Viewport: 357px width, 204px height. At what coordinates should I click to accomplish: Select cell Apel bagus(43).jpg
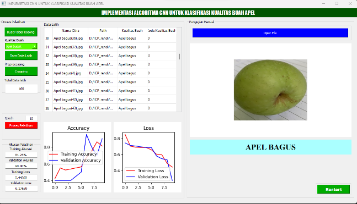click(70, 108)
